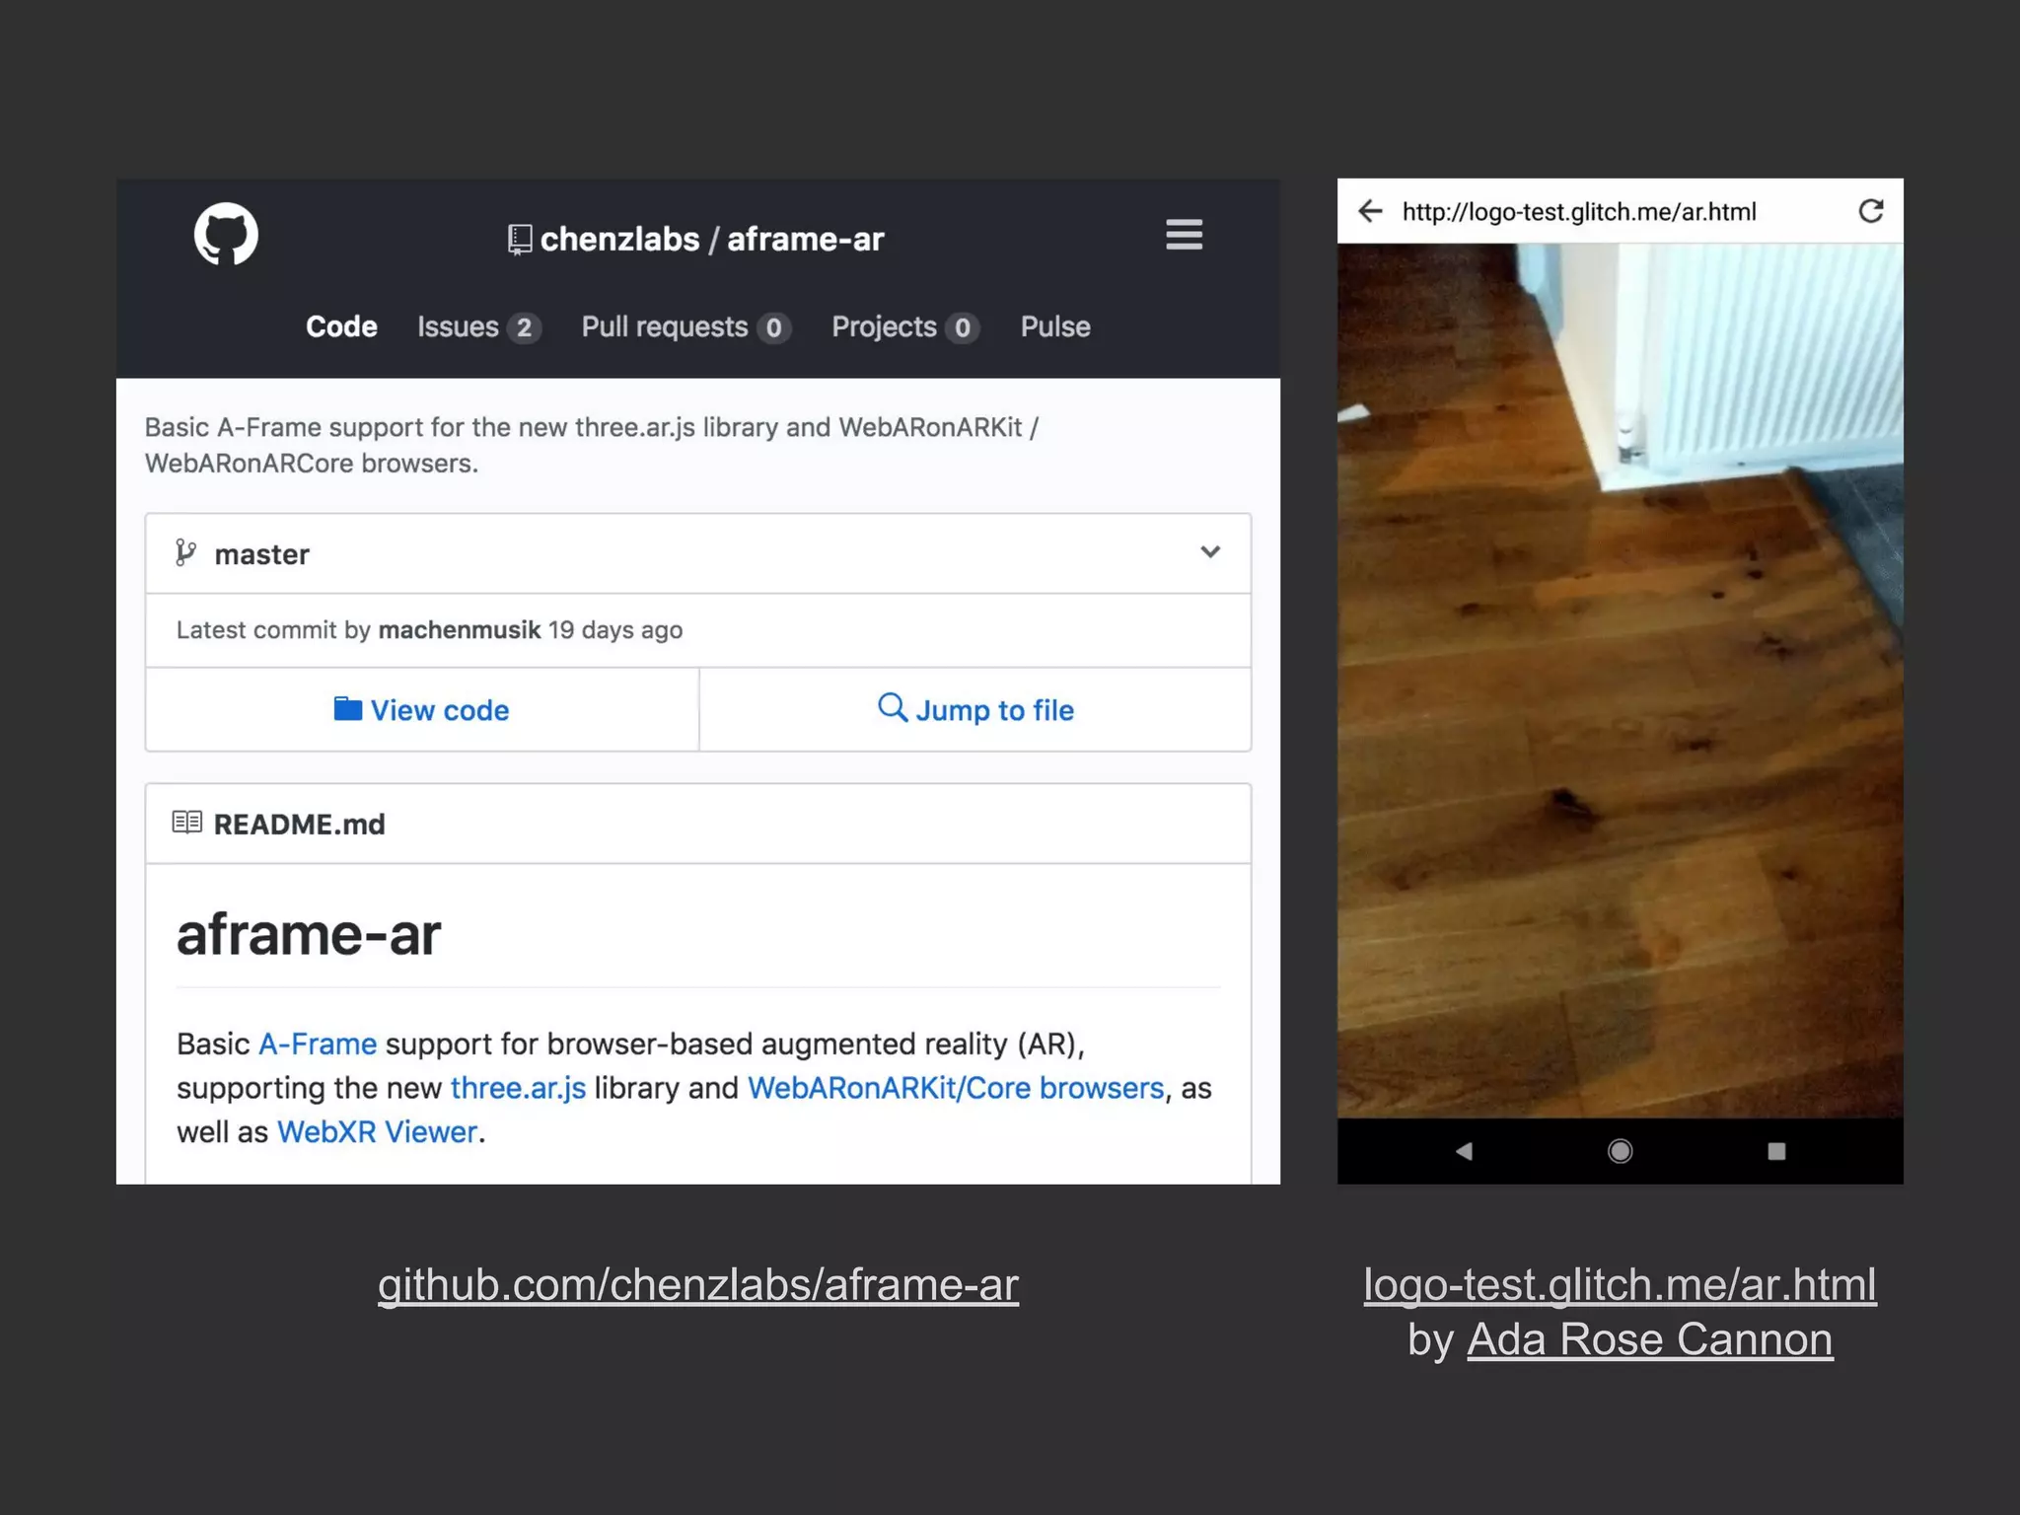Click the repository book icon
The image size is (2020, 1515).
(520, 240)
